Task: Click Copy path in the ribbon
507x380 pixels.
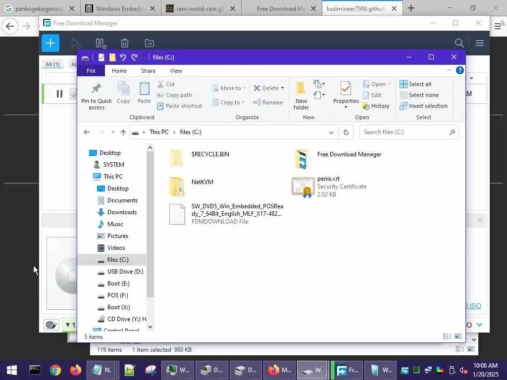Action: pos(175,95)
